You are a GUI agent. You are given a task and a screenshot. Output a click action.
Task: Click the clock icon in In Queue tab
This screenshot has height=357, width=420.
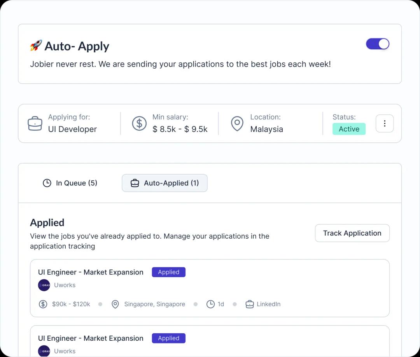pyautogui.click(x=47, y=183)
